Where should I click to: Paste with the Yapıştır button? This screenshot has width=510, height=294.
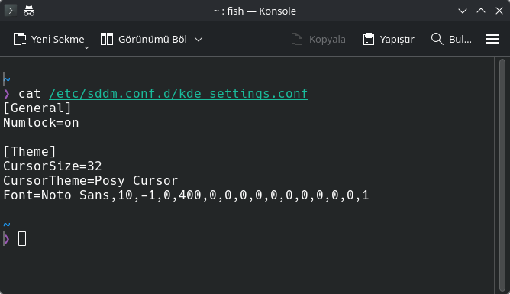[389, 40]
